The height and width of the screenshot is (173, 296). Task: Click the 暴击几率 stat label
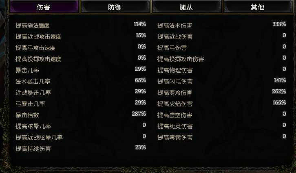pos(27,70)
